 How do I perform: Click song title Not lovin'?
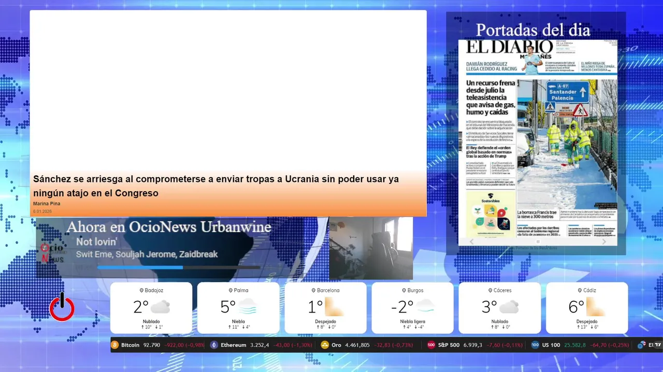tap(97, 241)
